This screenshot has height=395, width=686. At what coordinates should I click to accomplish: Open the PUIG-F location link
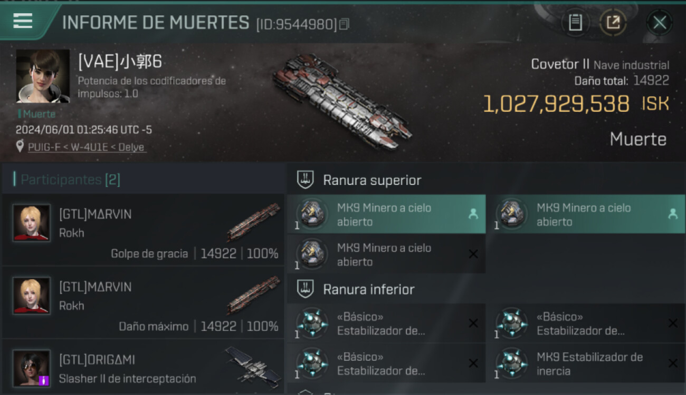click(86, 147)
